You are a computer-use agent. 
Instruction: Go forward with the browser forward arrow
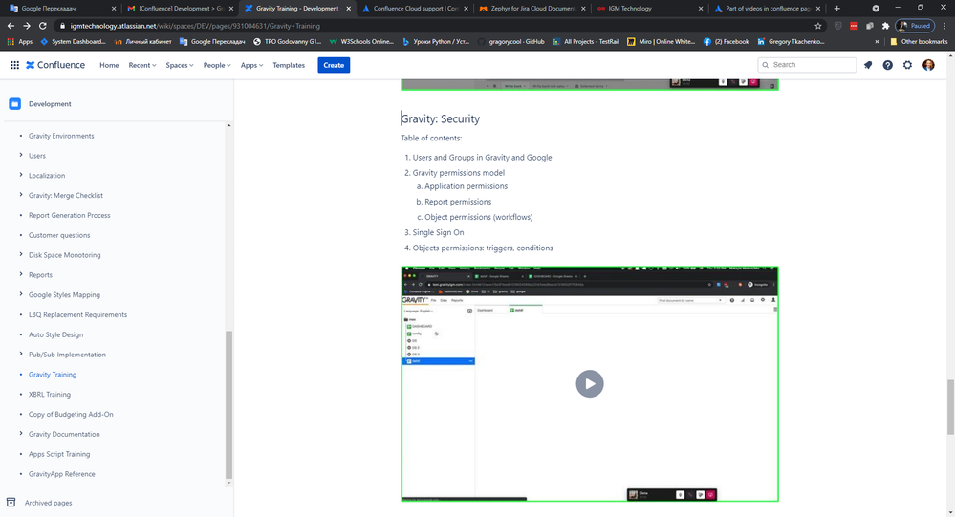point(26,26)
